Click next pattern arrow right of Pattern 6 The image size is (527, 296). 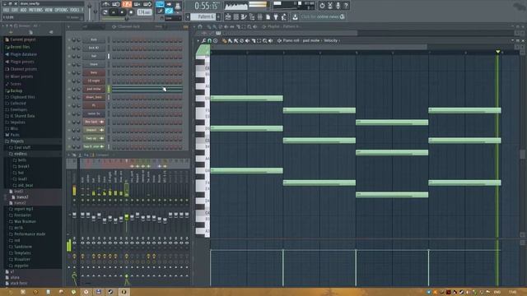pyautogui.click(x=218, y=16)
